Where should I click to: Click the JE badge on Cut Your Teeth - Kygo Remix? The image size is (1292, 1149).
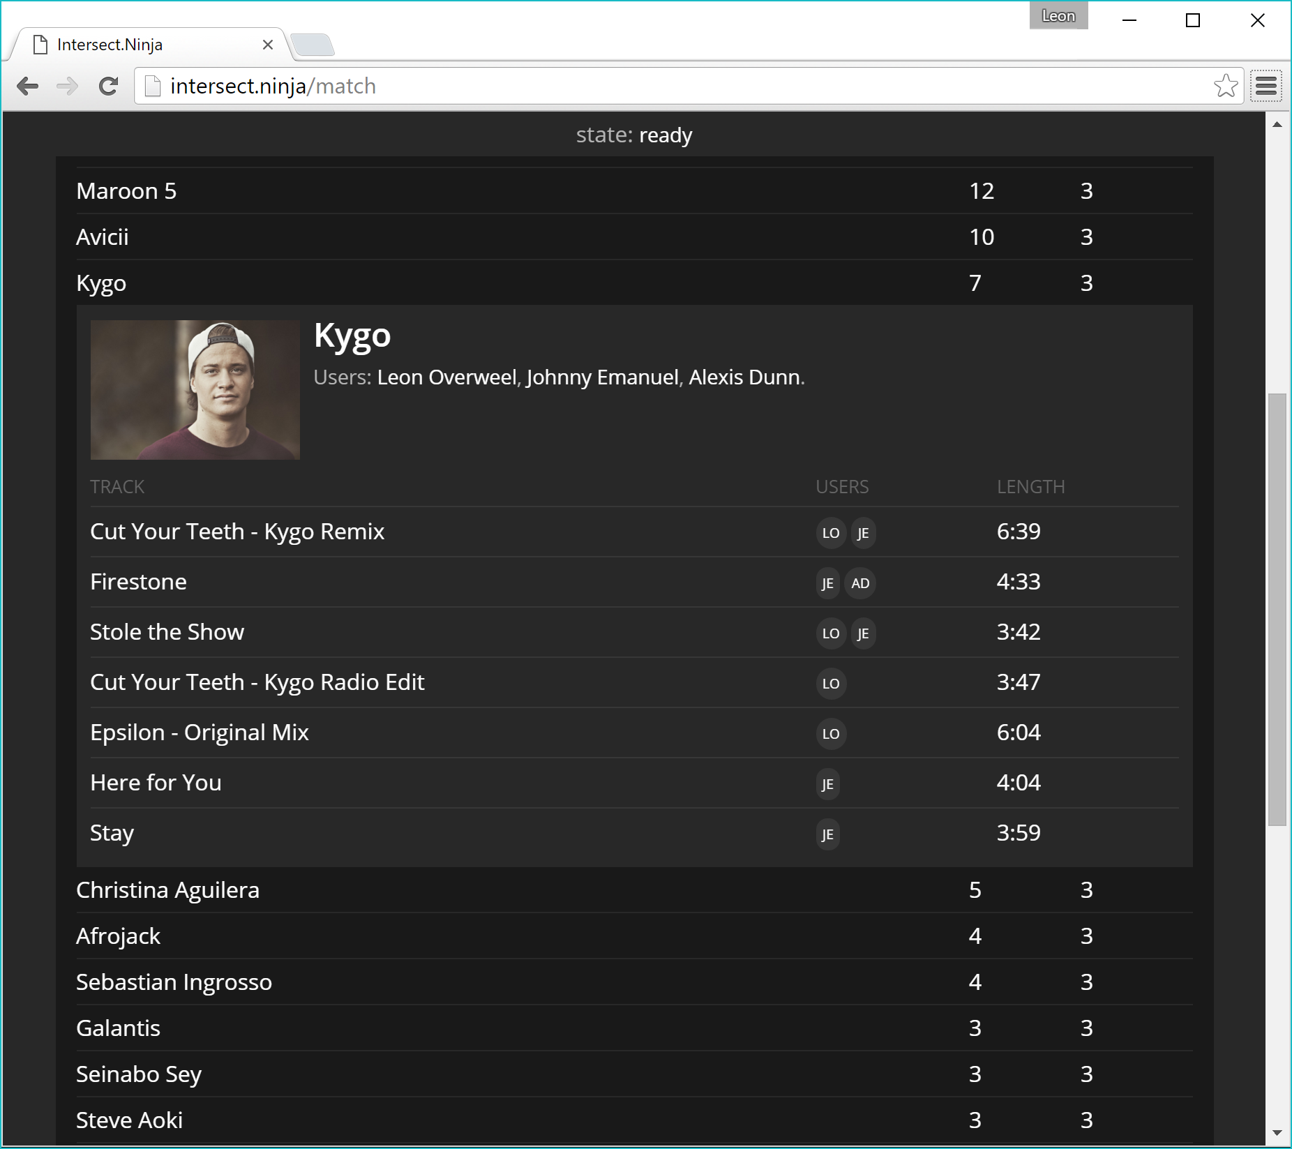[x=863, y=533]
